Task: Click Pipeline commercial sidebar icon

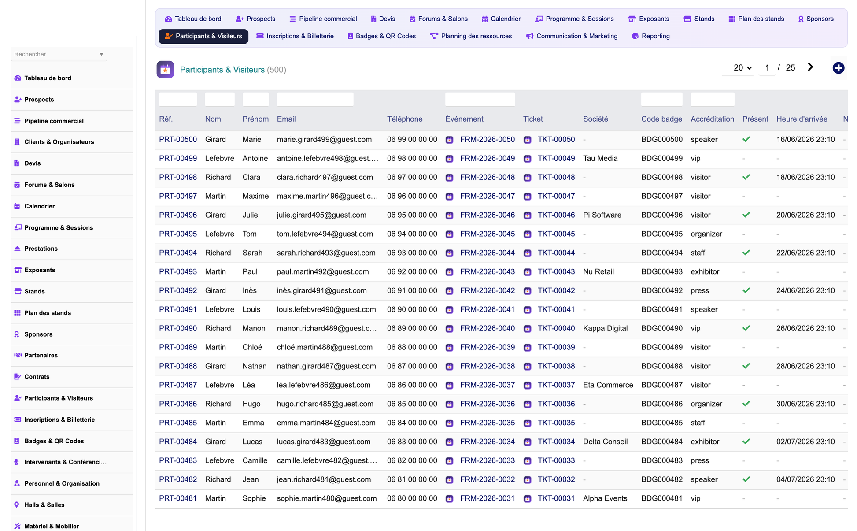Action: (x=17, y=121)
